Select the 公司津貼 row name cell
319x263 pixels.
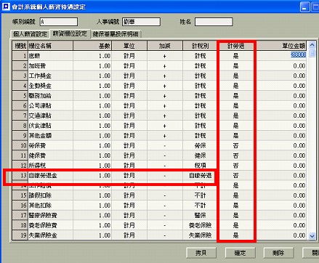(50, 105)
